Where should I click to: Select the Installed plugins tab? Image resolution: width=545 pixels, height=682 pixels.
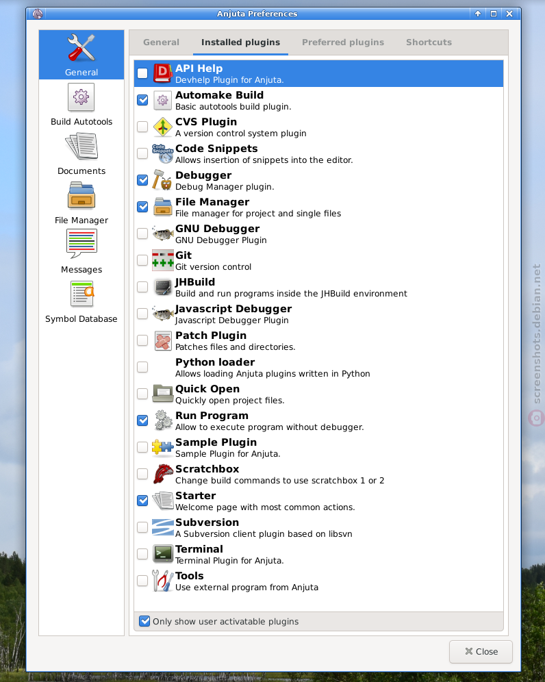[240, 42]
